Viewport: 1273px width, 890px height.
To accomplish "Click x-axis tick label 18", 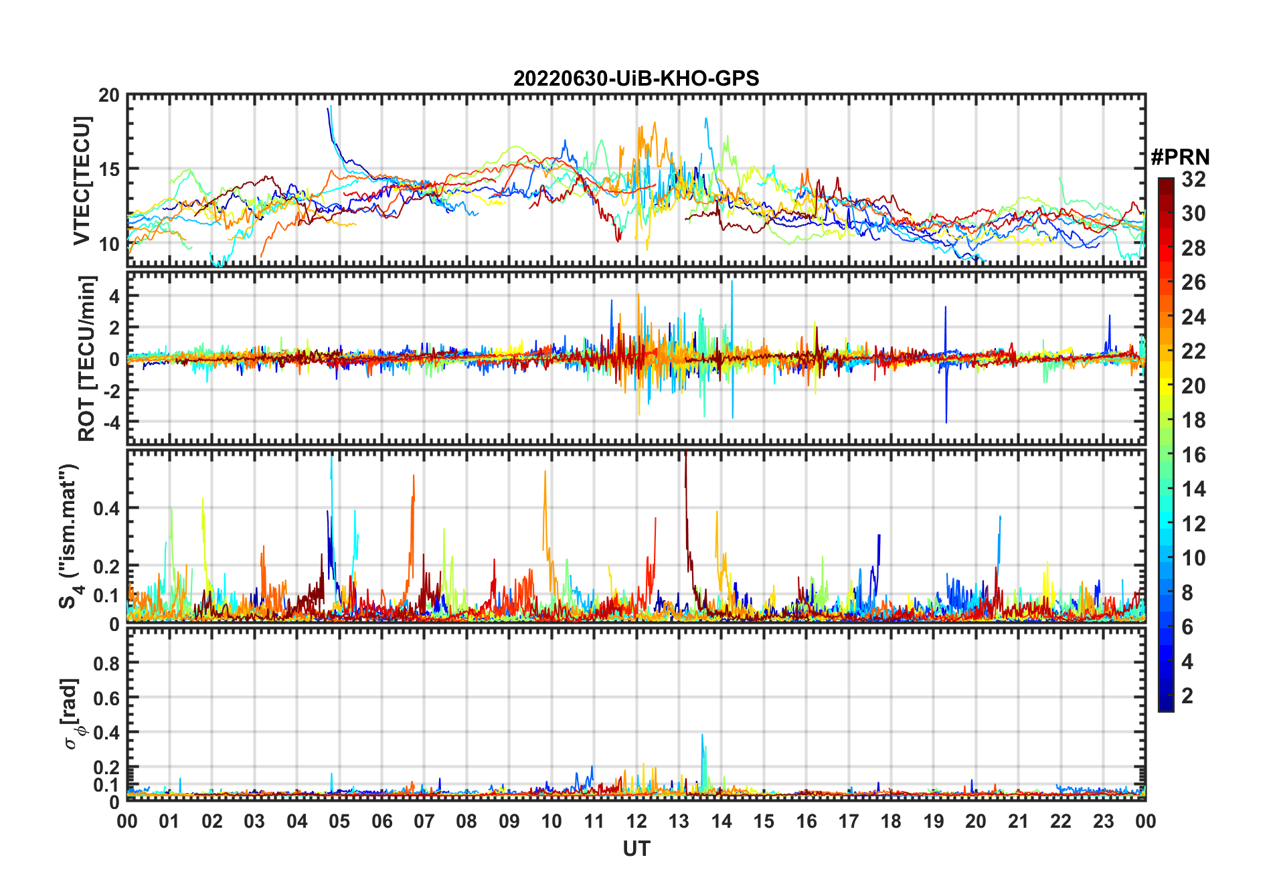I will (x=891, y=821).
